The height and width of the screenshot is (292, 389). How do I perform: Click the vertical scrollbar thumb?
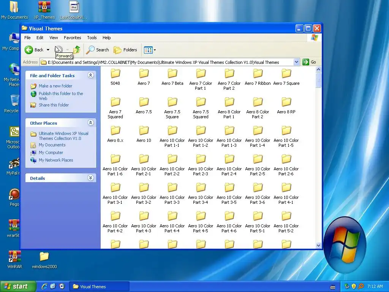319,80
